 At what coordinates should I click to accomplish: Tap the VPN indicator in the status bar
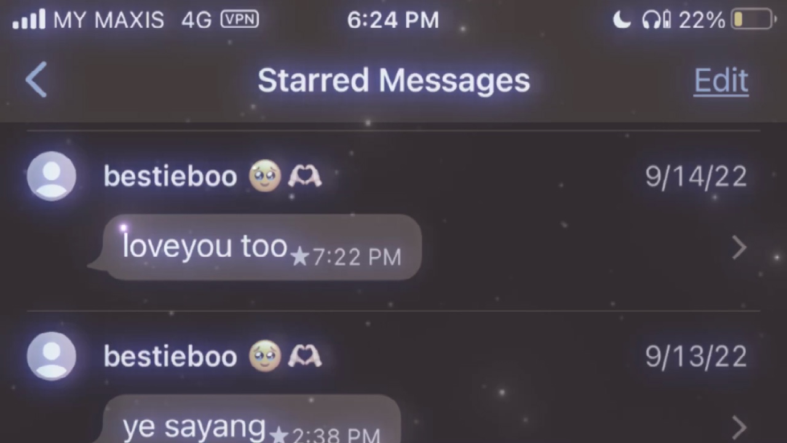[x=240, y=20]
